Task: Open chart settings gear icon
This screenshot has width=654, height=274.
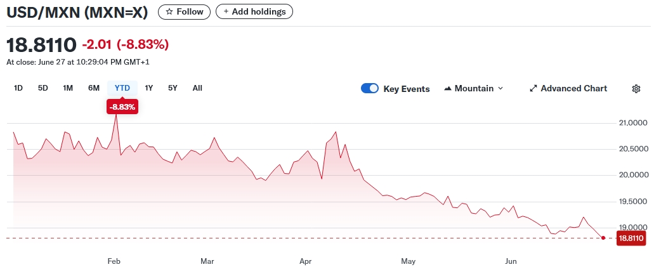Action: click(x=636, y=88)
